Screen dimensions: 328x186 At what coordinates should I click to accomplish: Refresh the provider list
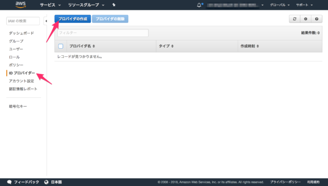click(295, 19)
